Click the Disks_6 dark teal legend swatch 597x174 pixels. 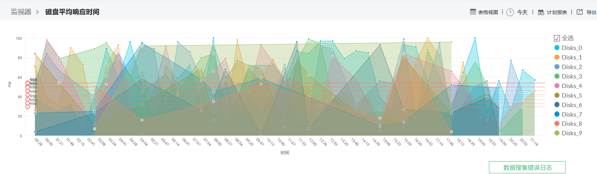coord(557,105)
